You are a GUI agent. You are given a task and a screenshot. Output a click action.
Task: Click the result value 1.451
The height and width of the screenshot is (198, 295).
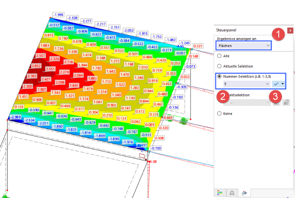23,97
